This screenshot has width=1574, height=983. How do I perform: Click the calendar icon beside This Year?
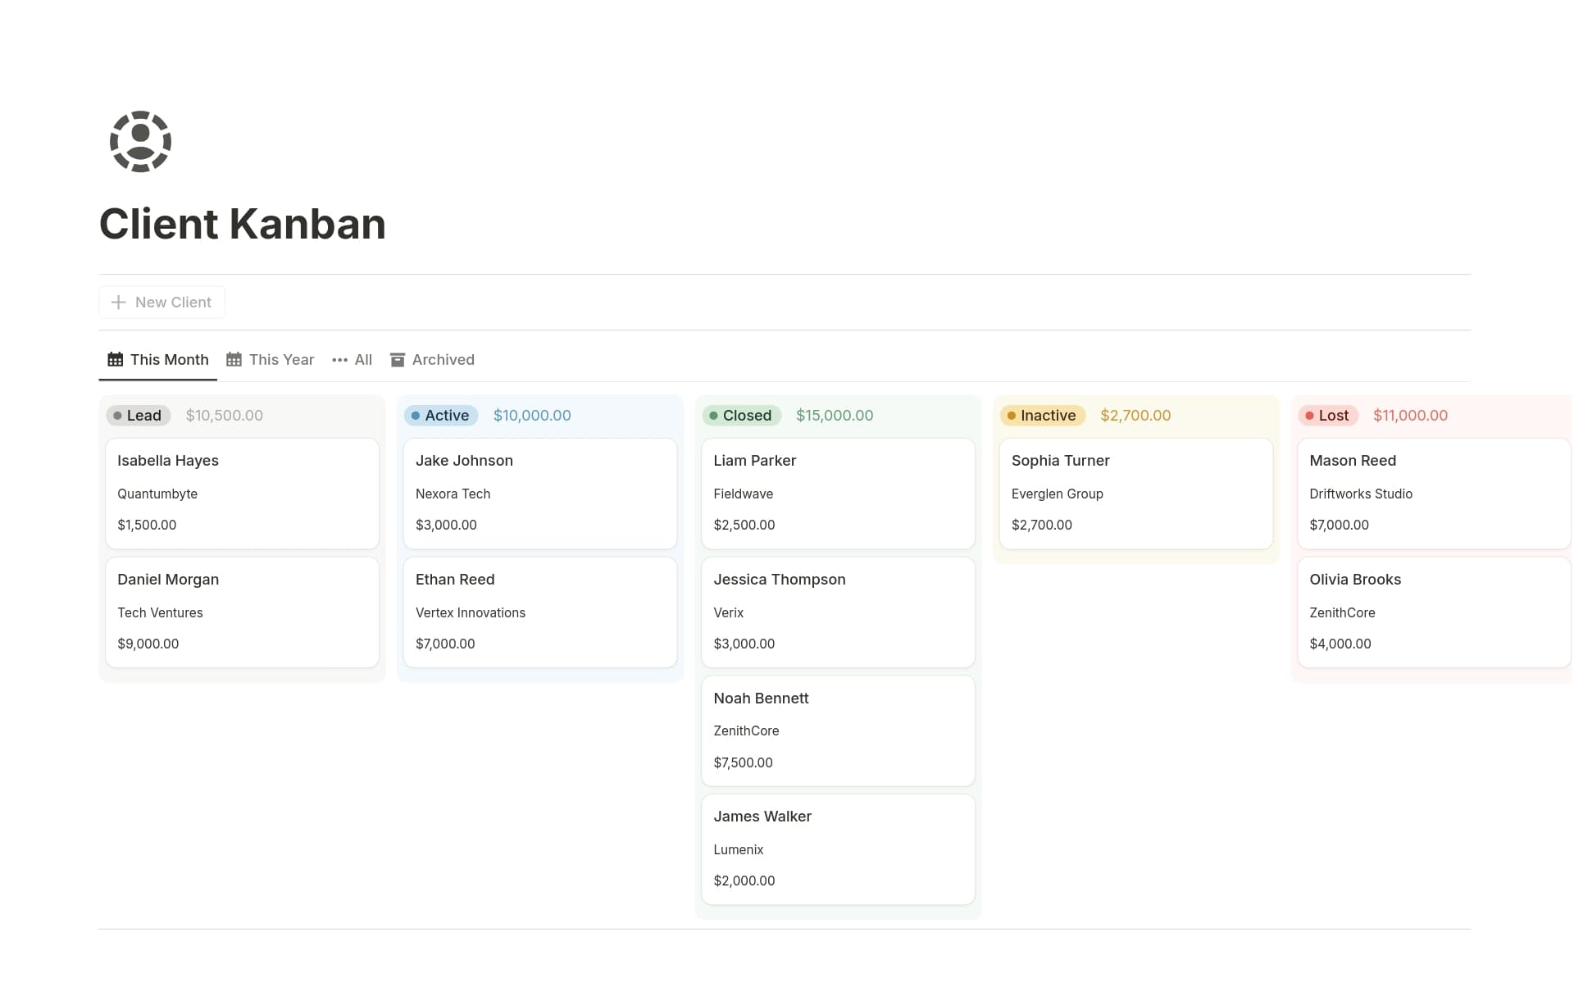point(233,359)
